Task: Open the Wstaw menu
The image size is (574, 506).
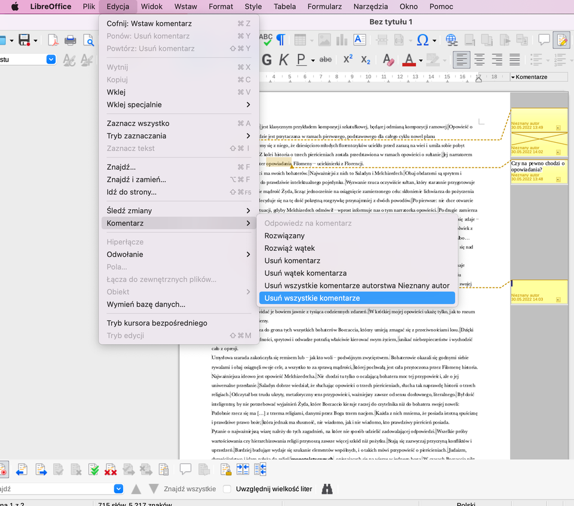Action: click(185, 7)
